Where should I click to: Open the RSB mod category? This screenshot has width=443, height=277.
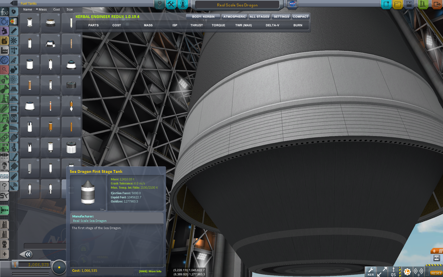point(4,176)
